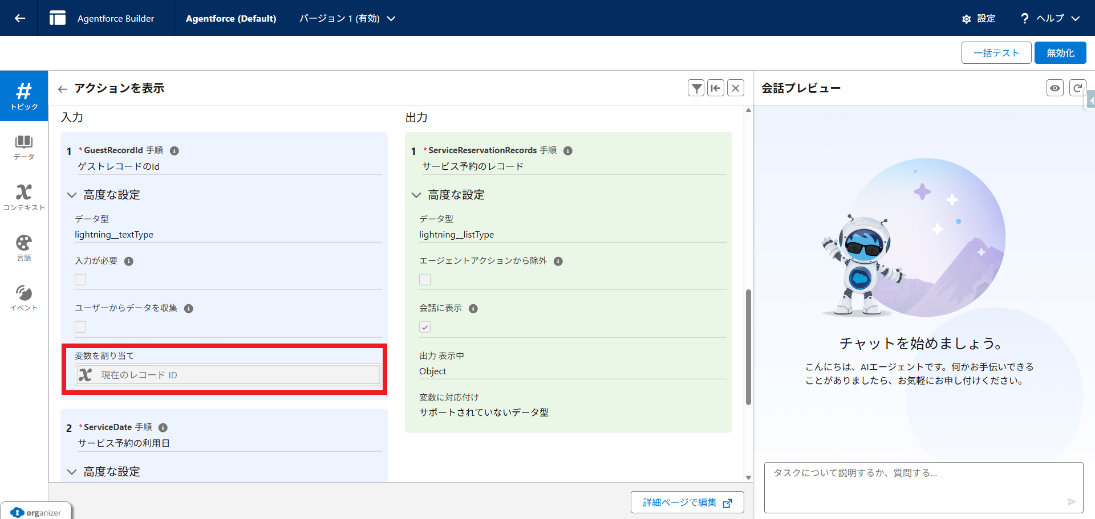Refresh the 会話プレビュー conversation
The width and height of the screenshot is (1095, 519).
coord(1077,88)
